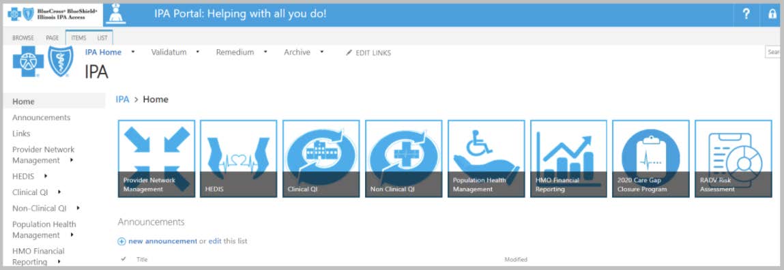Select the Clinical QI tile
This screenshot has width=784, height=270.
coord(321,158)
